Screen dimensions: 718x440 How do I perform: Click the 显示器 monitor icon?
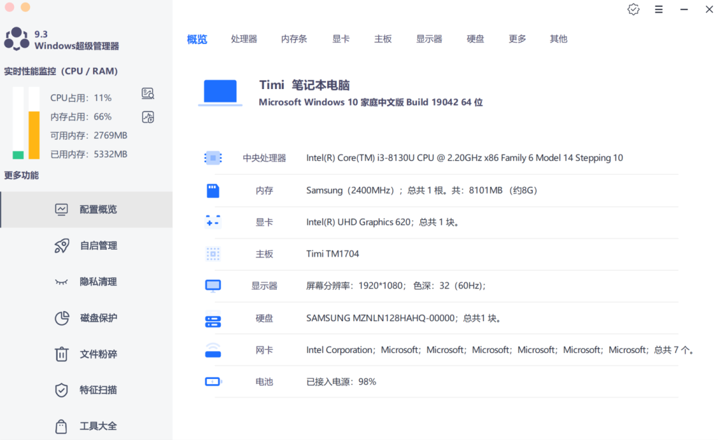pyautogui.click(x=213, y=286)
